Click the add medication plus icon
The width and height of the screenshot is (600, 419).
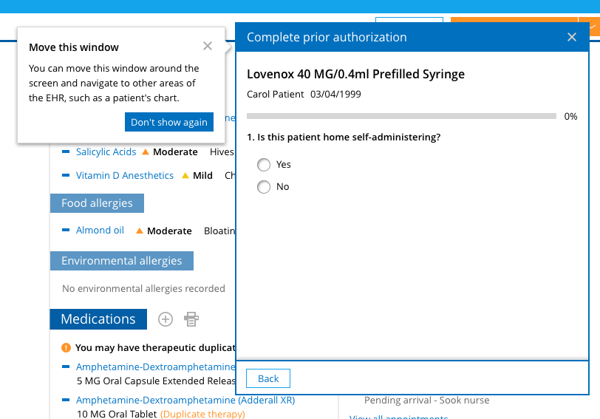click(x=166, y=319)
